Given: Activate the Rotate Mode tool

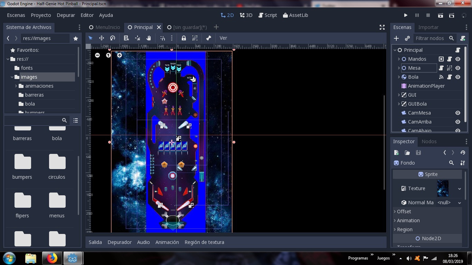Looking at the screenshot, I should pyautogui.click(x=113, y=38).
